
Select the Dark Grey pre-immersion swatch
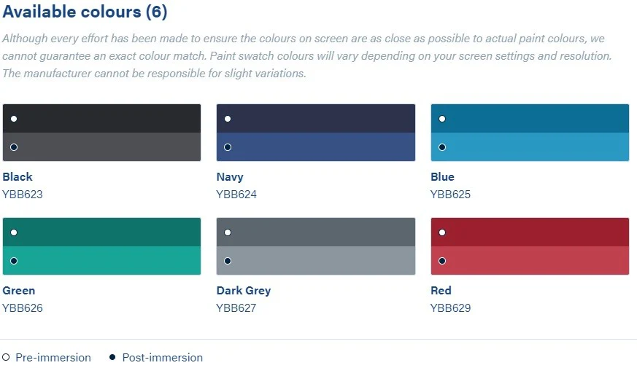(315, 232)
